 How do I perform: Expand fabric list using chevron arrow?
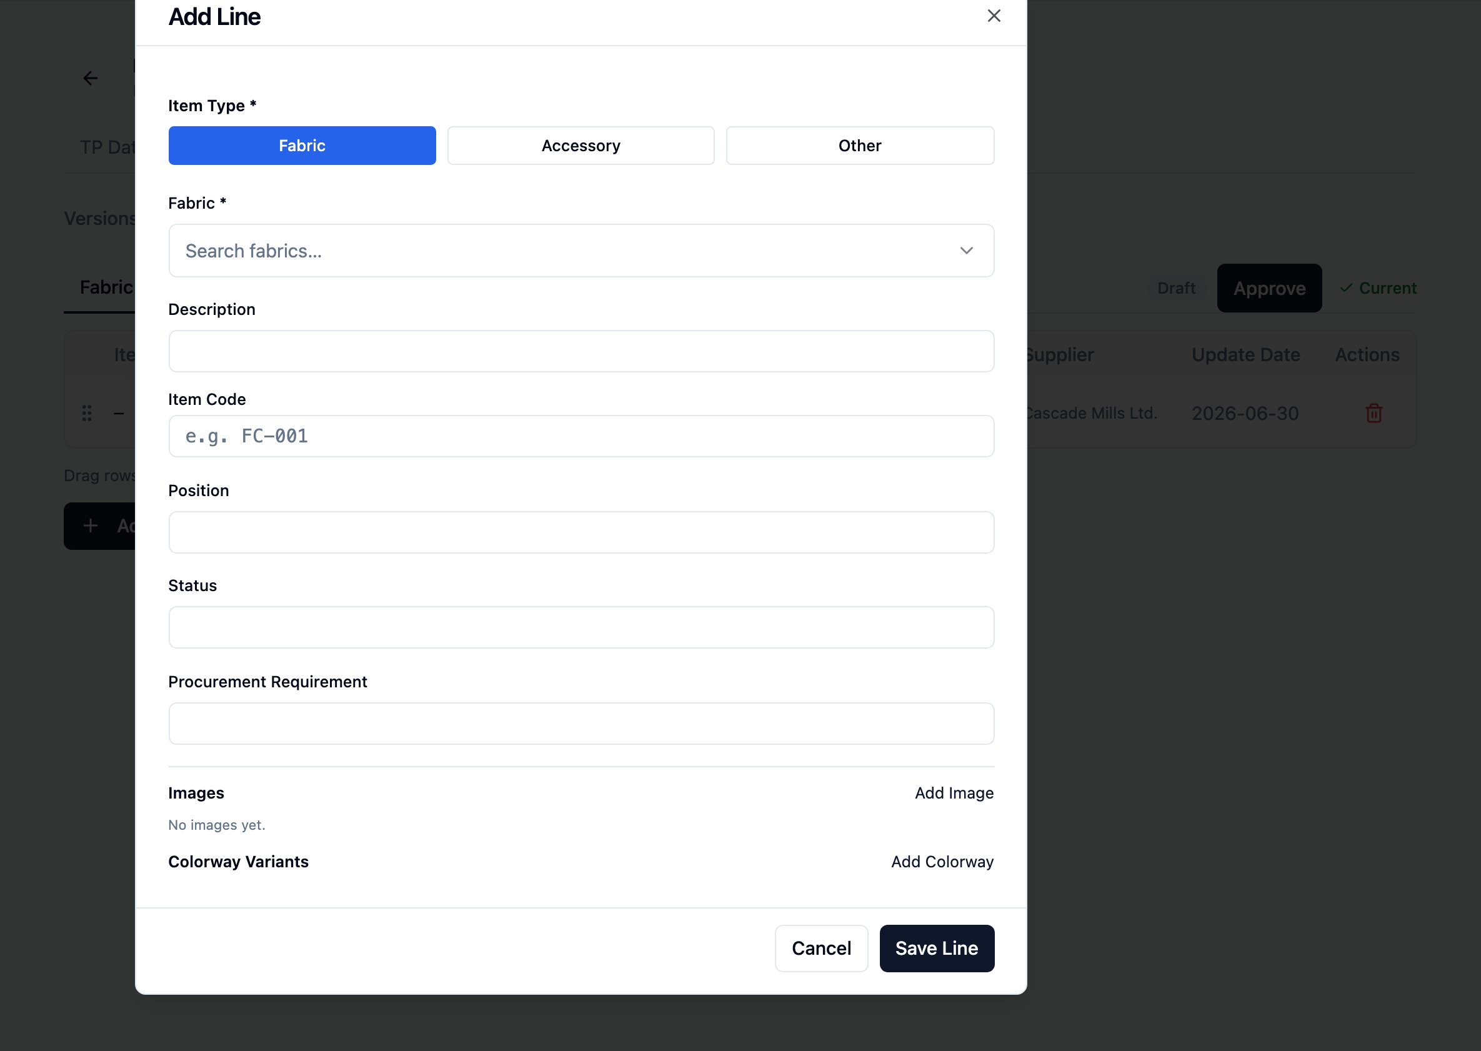pos(965,251)
